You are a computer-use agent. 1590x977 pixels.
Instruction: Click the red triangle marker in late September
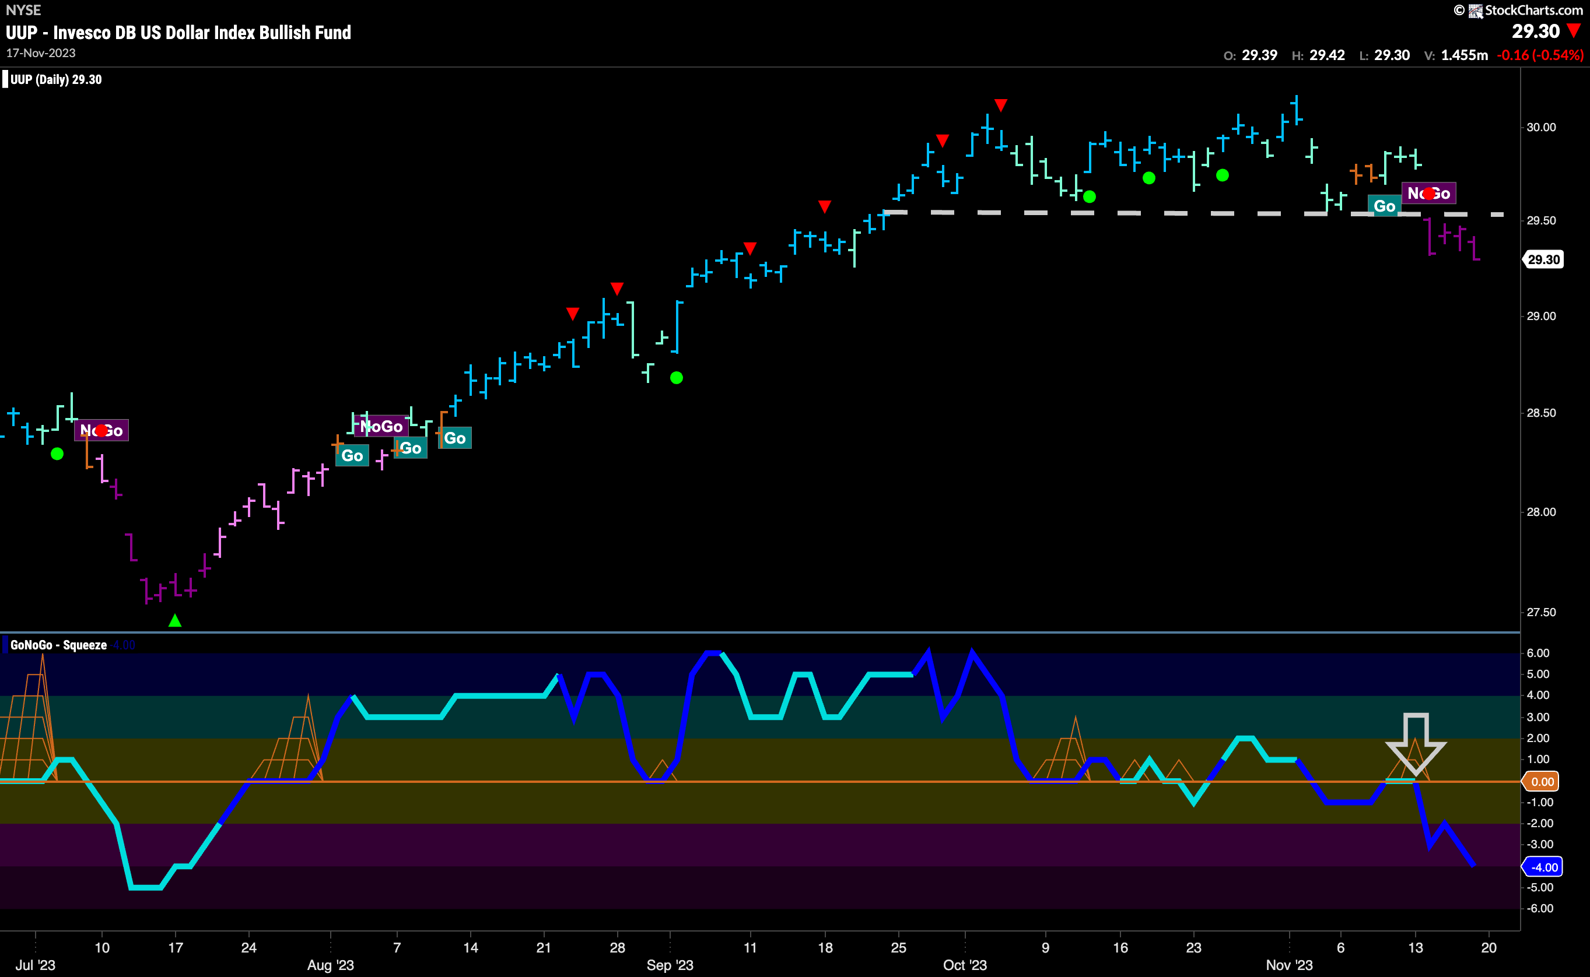click(943, 140)
